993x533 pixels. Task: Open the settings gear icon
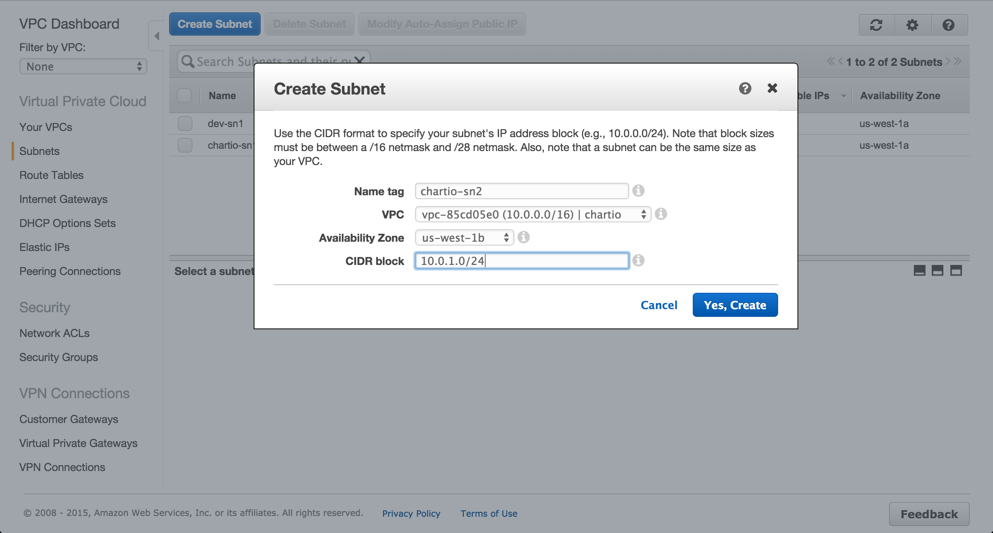coord(912,25)
